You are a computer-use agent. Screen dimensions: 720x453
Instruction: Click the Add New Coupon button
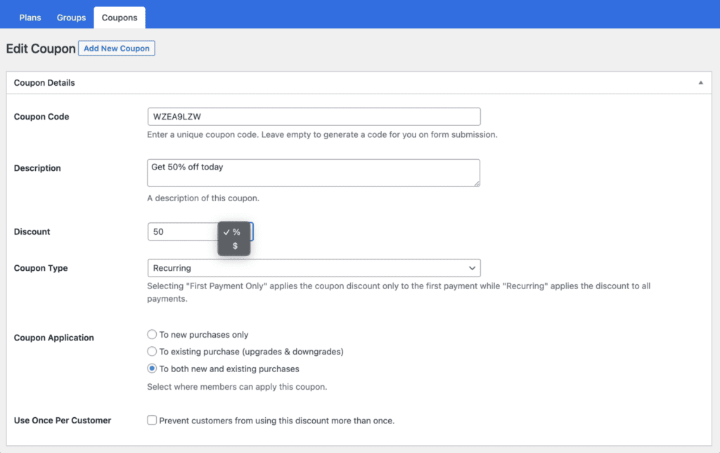[x=116, y=49]
